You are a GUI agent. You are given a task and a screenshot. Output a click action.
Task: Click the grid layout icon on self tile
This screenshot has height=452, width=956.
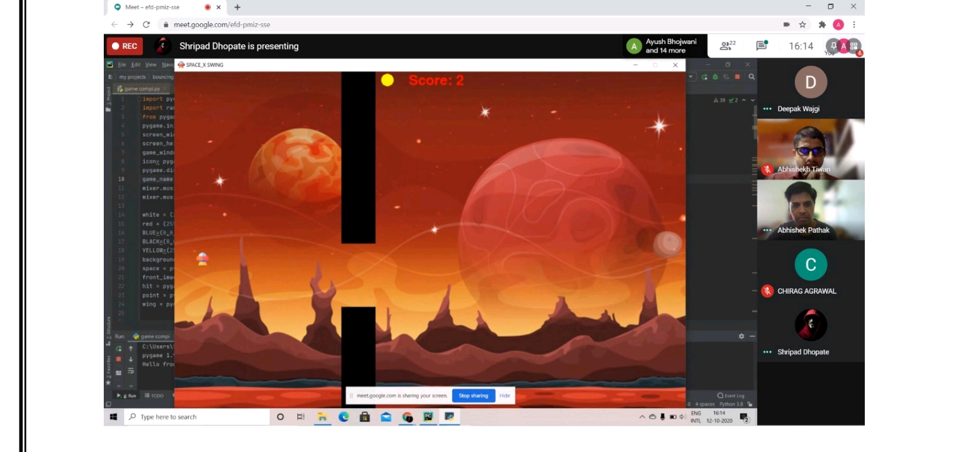tap(853, 45)
